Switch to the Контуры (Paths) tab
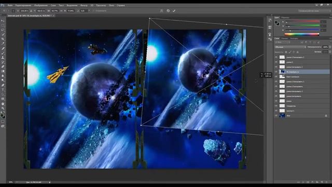The height and width of the screenshot is (187, 332). 294,38
